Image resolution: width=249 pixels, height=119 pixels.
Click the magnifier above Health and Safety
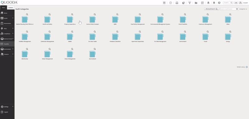(x=49, y=14)
